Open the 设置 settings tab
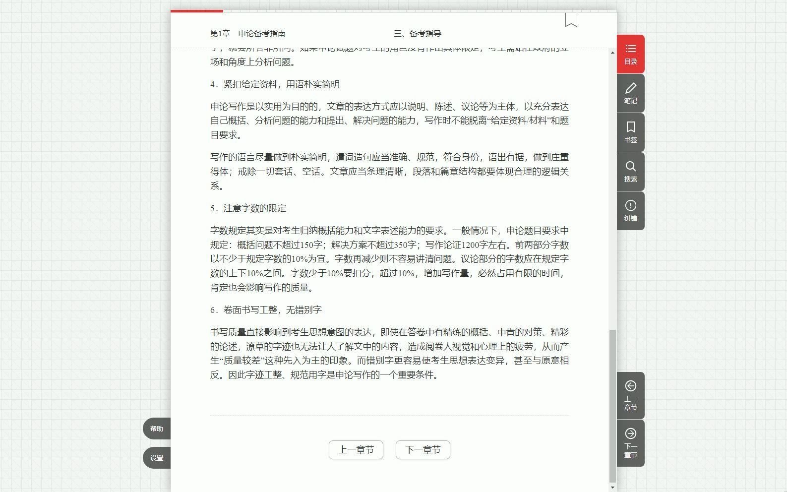The width and height of the screenshot is (787, 492). [157, 458]
